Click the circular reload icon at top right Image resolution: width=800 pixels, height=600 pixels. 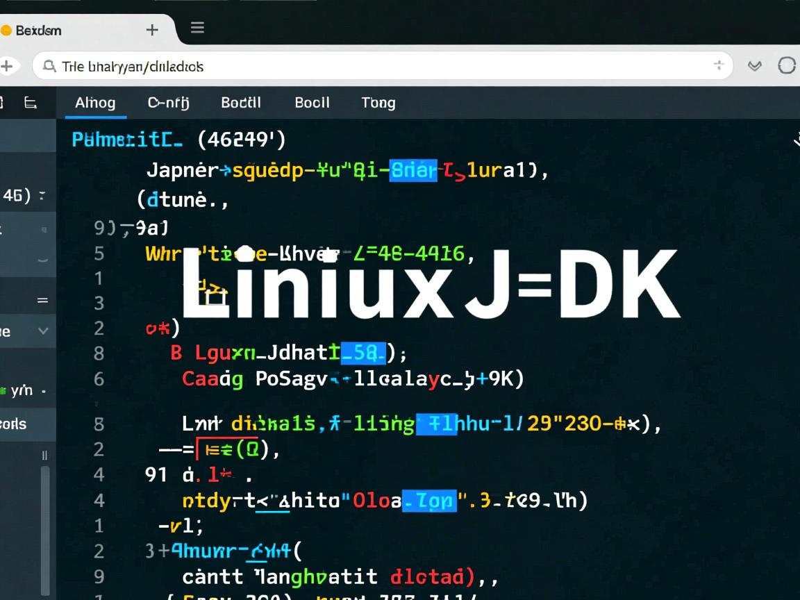tap(787, 65)
